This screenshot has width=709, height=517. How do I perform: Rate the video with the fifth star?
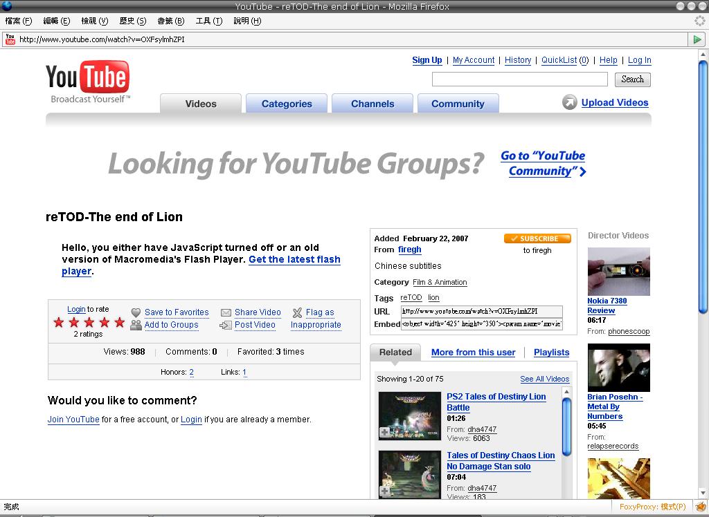coord(119,322)
